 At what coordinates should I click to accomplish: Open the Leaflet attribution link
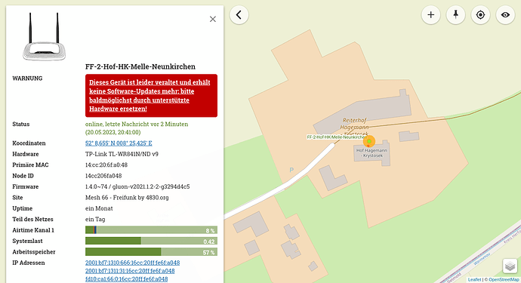[474, 280]
